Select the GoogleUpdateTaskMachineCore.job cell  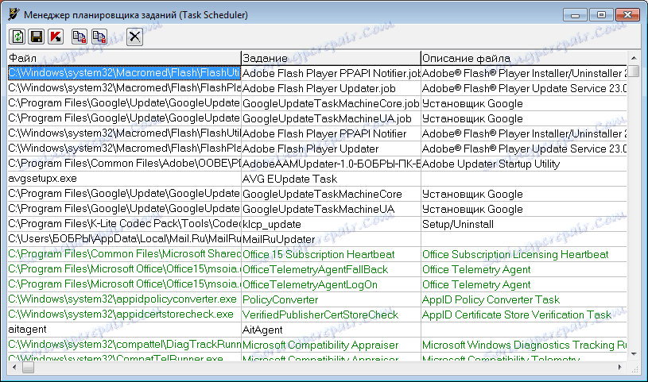331,104
